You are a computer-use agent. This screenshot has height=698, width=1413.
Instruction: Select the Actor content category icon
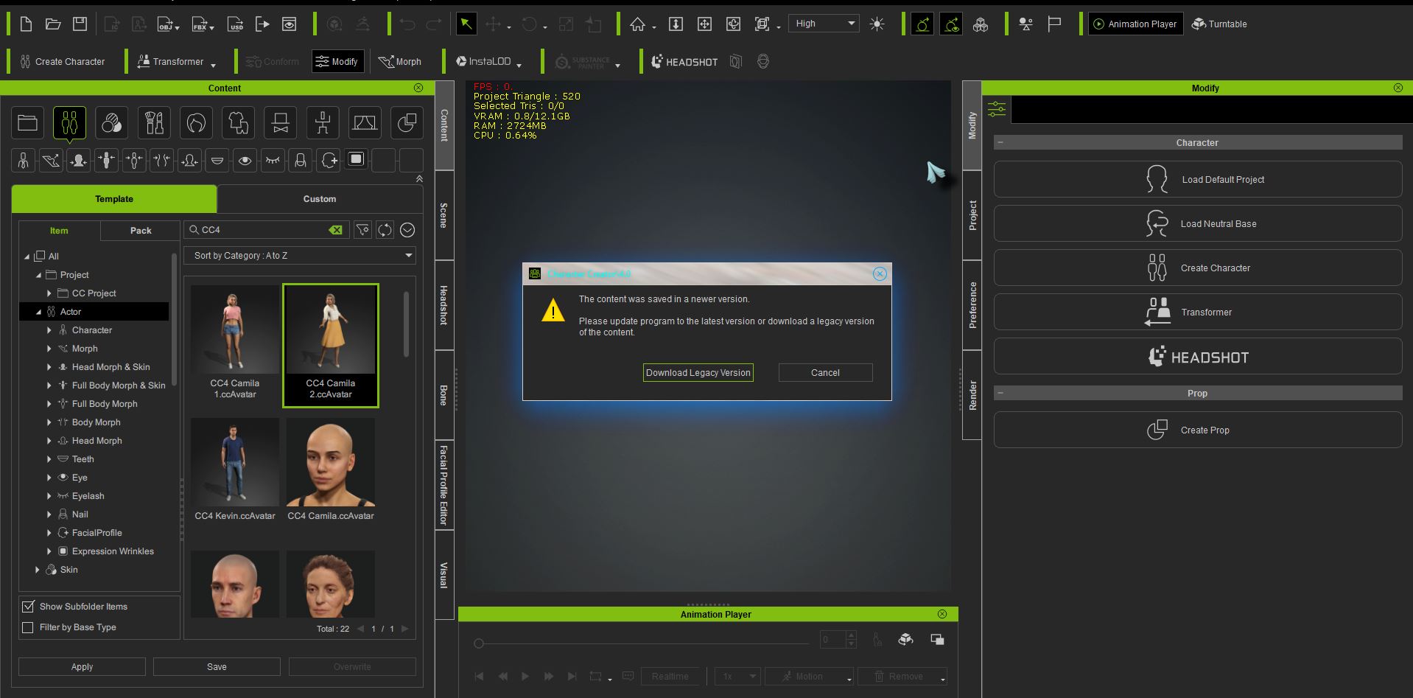coord(69,123)
